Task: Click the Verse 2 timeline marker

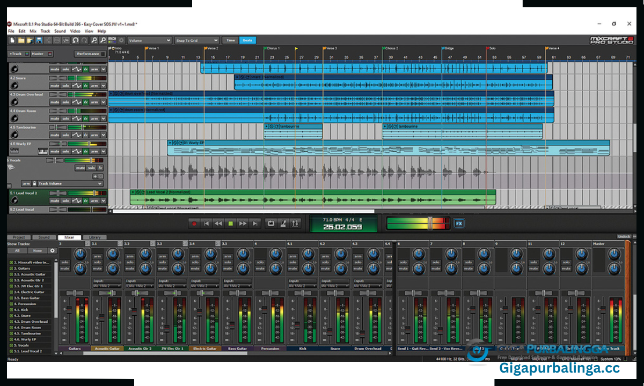Action: click(x=211, y=48)
